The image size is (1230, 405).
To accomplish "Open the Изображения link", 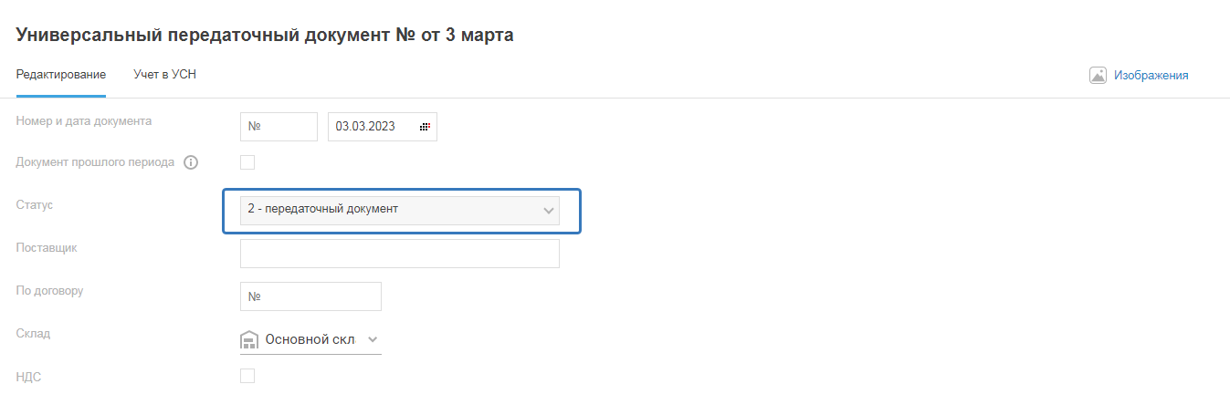I will click(x=1151, y=76).
